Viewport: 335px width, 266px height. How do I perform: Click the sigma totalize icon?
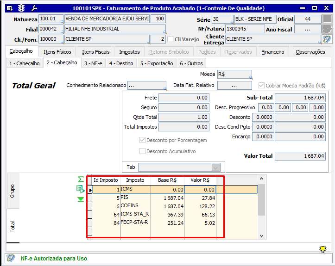81,179
